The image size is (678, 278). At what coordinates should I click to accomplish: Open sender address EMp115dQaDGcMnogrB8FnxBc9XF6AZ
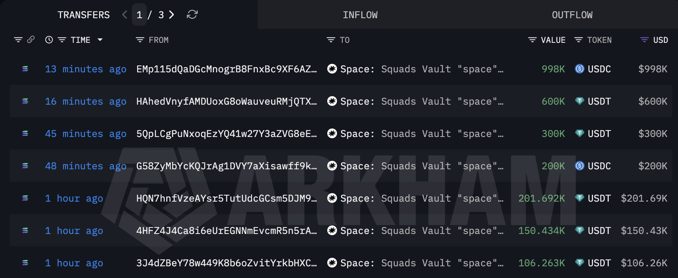pos(227,69)
